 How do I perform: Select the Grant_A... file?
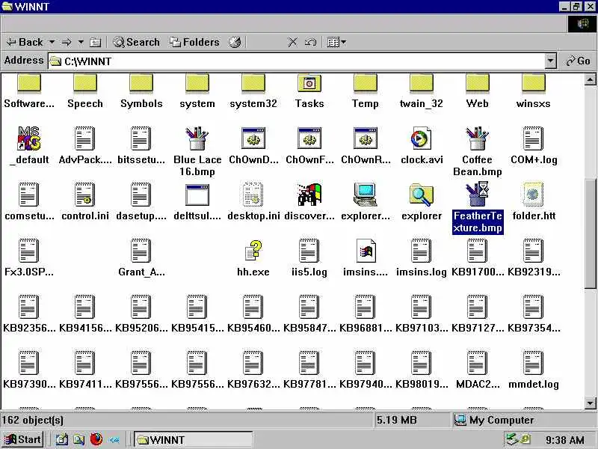(x=141, y=257)
